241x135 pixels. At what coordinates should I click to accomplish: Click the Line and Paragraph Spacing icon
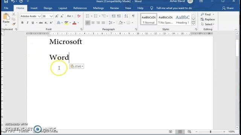pyautogui.click(x=110, y=23)
